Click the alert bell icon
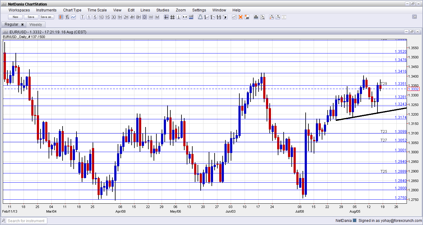Image resolution: width=423 pixels, height=225 pixels. 200,17
